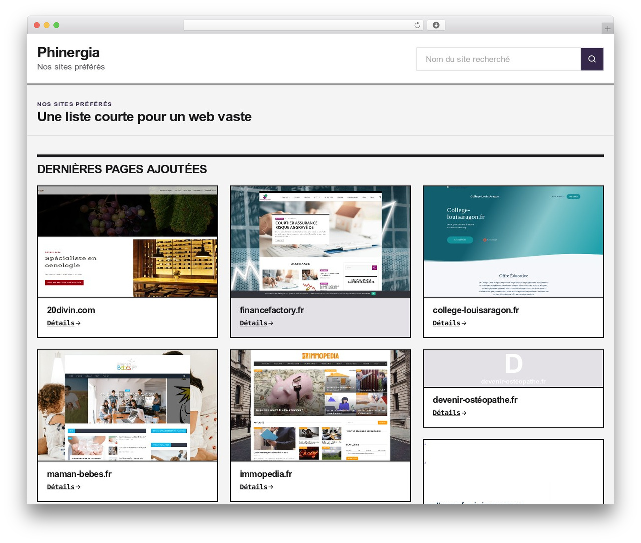
Task: Click the search magnifier button
Action: point(592,59)
